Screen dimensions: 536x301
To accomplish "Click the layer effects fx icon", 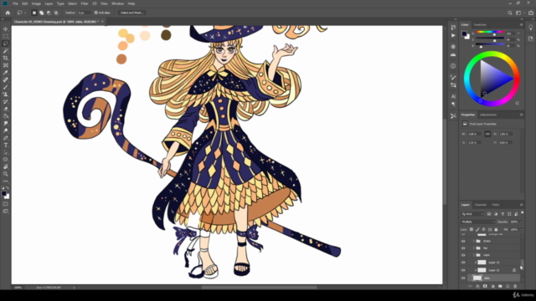I will [477, 286].
